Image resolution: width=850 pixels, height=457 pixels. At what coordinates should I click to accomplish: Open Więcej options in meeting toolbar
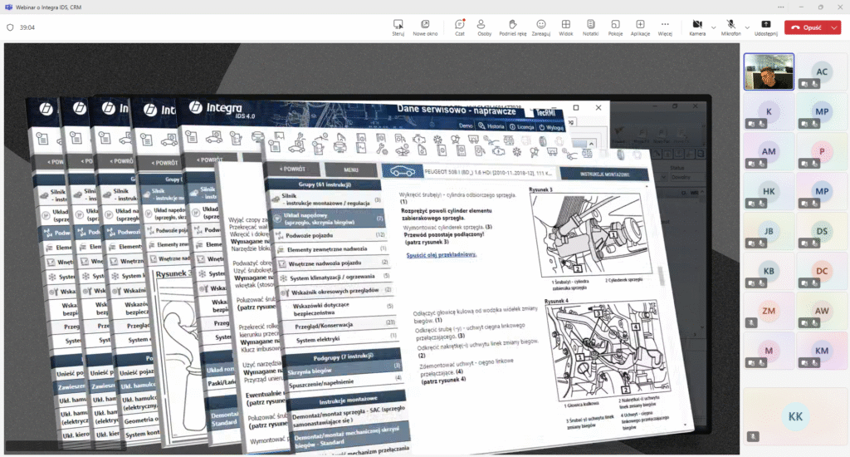click(x=665, y=27)
